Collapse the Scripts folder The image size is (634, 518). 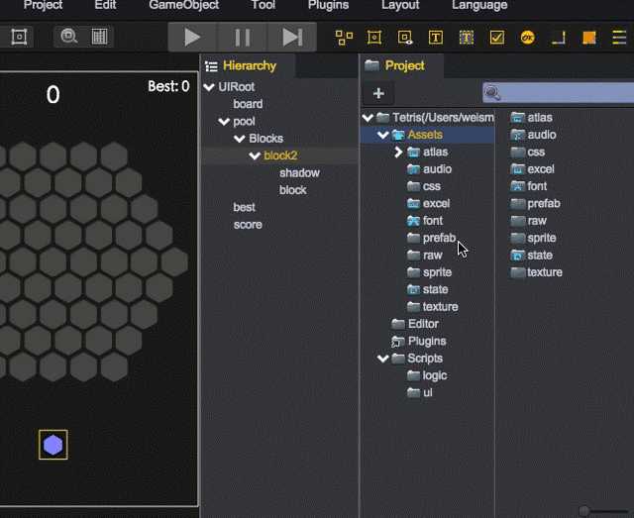pyautogui.click(x=383, y=359)
